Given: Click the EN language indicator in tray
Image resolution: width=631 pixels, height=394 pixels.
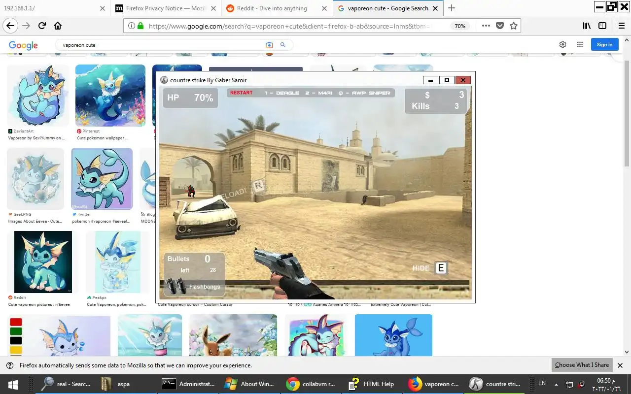Looking at the screenshot, I should (542, 383).
